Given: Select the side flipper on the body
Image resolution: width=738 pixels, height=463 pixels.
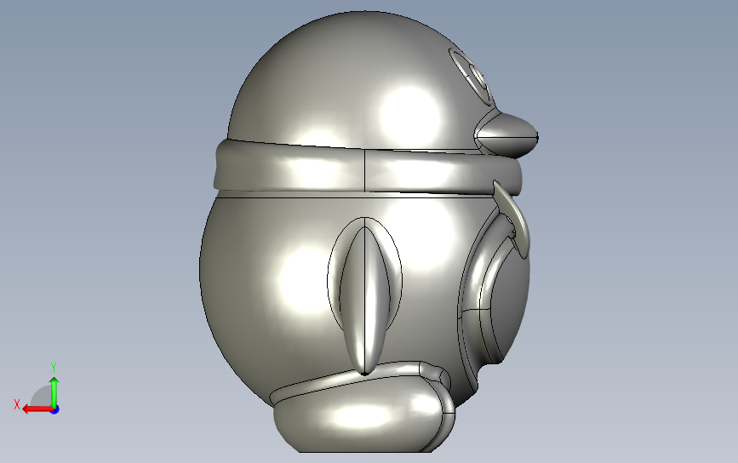Looking at the screenshot, I should click(365, 296).
